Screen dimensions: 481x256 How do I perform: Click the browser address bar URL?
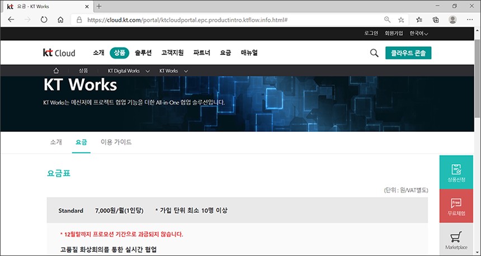(187, 20)
